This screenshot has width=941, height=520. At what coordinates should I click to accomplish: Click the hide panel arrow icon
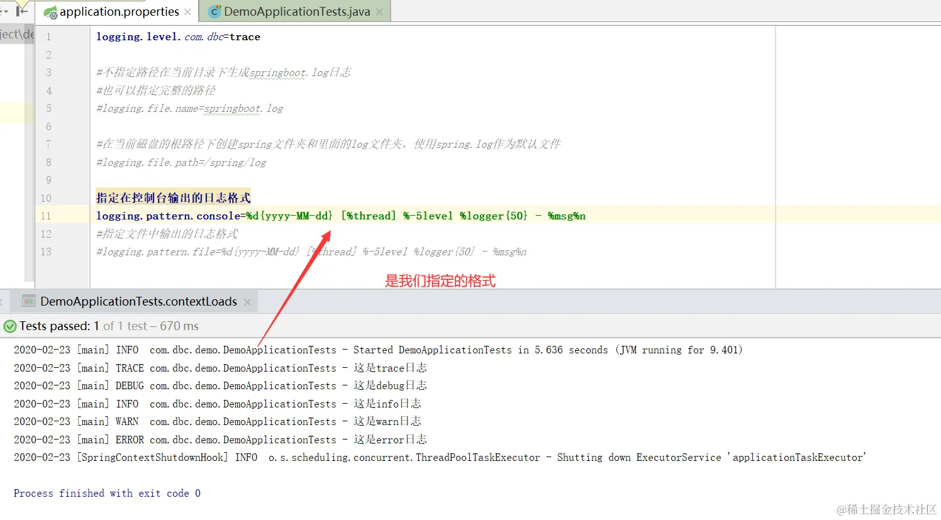(x=22, y=11)
